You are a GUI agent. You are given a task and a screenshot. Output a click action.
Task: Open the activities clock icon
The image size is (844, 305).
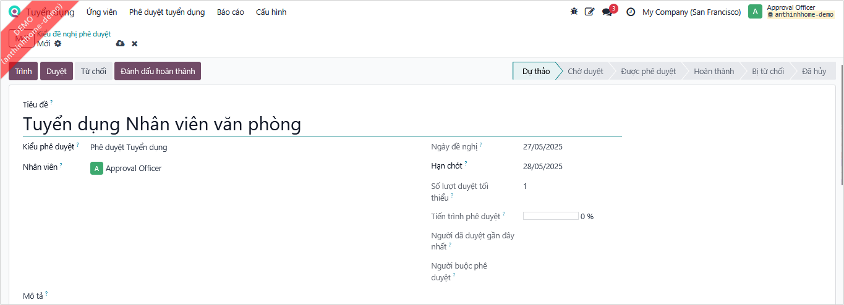point(631,12)
